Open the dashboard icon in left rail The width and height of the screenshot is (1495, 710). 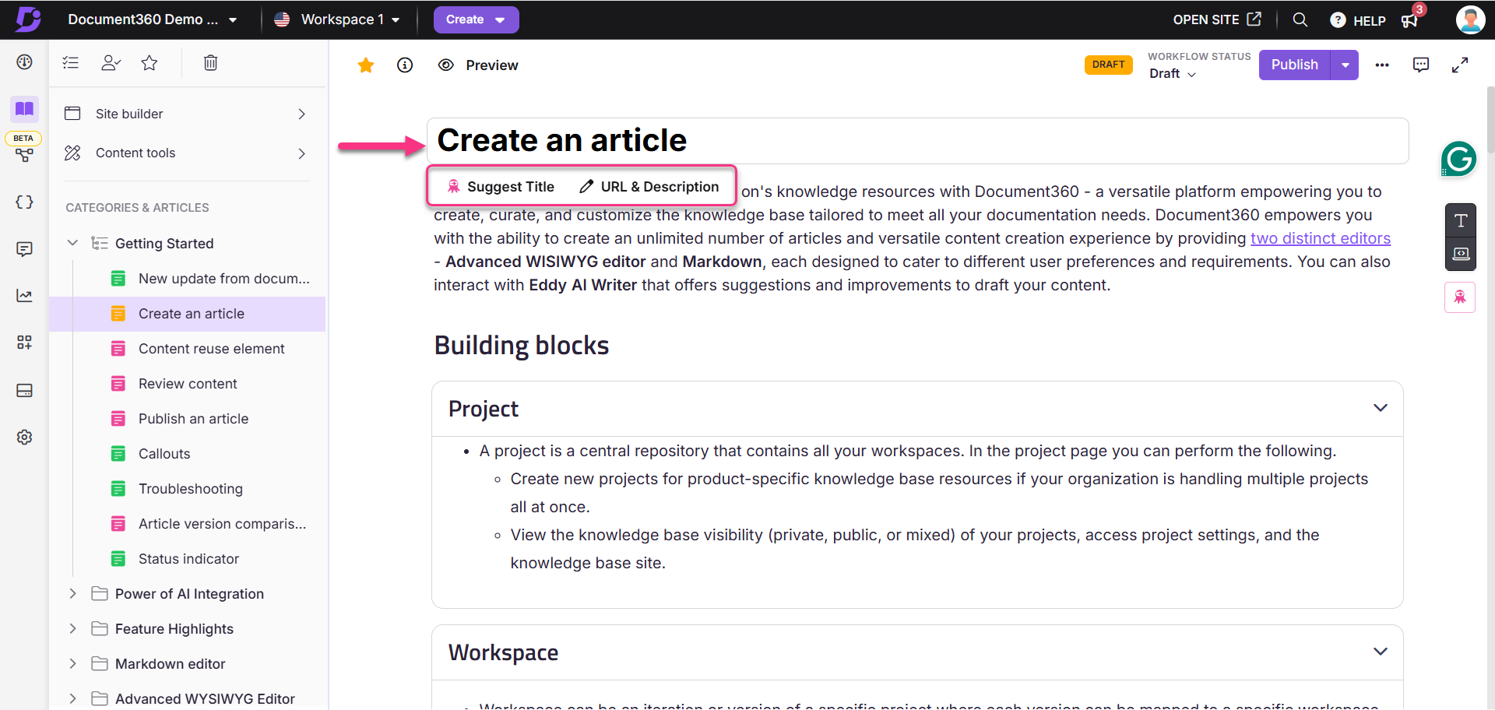pos(24,62)
